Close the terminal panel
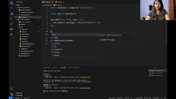This screenshot has height=99, width=176. tap(165, 67)
